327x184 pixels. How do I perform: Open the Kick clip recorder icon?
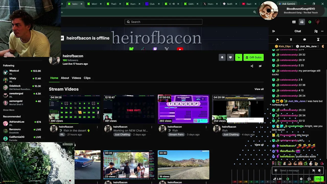click(294, 22)
